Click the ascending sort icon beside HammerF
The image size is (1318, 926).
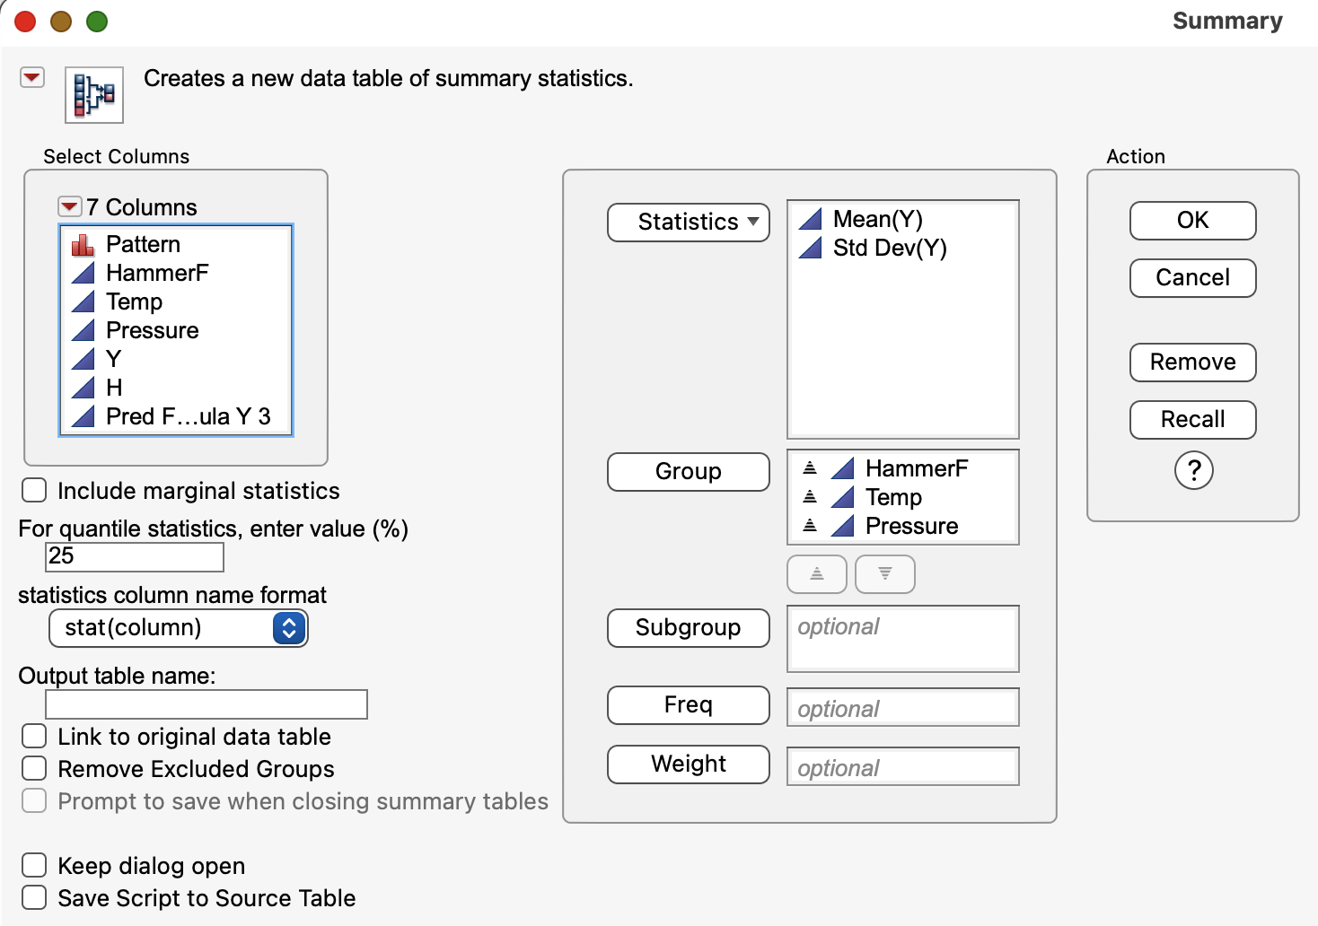coord(810,468)
